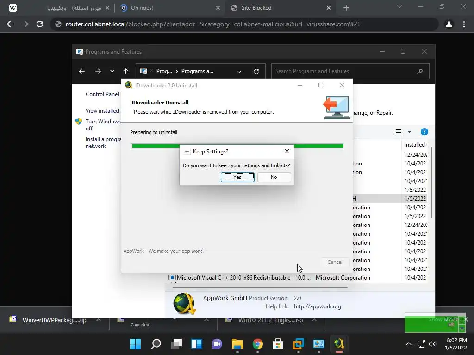The height and width of the screenshot is (355, 474).
Task: Switch to JDownloader taskbar icon
Action: [x=339, y=344]
